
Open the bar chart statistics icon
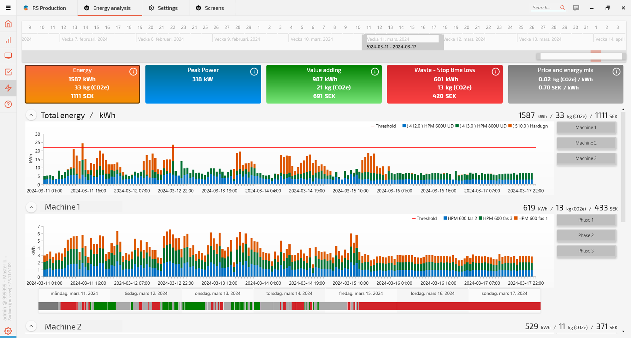(8, 40)
